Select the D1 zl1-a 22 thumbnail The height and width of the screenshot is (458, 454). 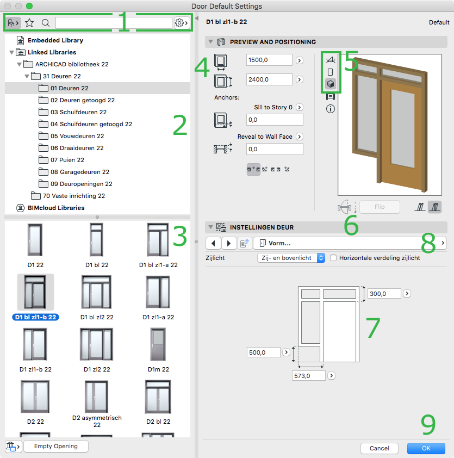(158, 293)
